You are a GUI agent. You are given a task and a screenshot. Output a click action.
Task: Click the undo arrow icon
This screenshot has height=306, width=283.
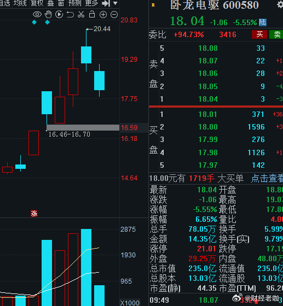click(x=70, y=15)
